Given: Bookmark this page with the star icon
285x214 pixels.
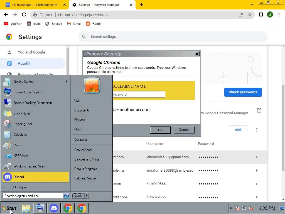Looking at the screenshot, I should pyautogui.click(x=250, y=14).
